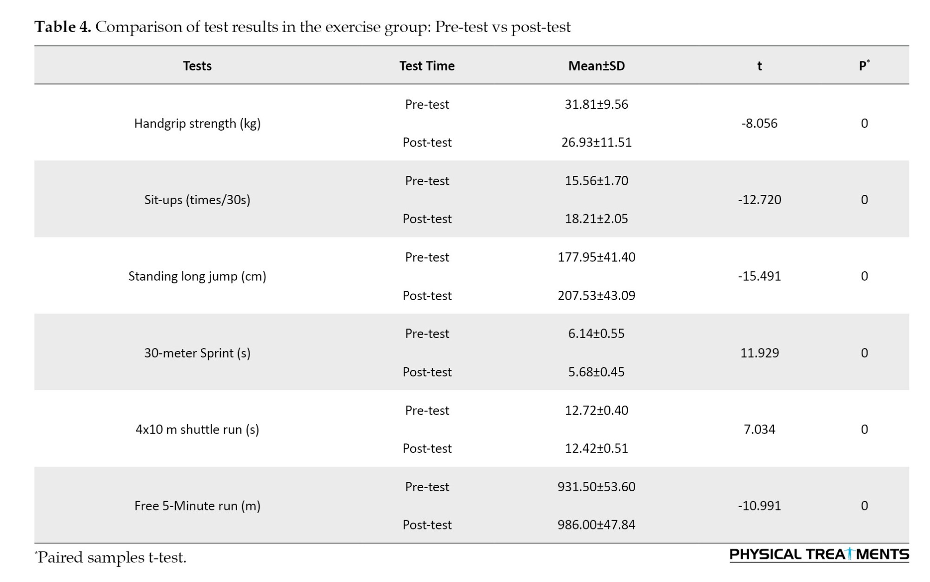Click the t value 11.929
This screenshot has height=582, width=930.
coord(759,353)
